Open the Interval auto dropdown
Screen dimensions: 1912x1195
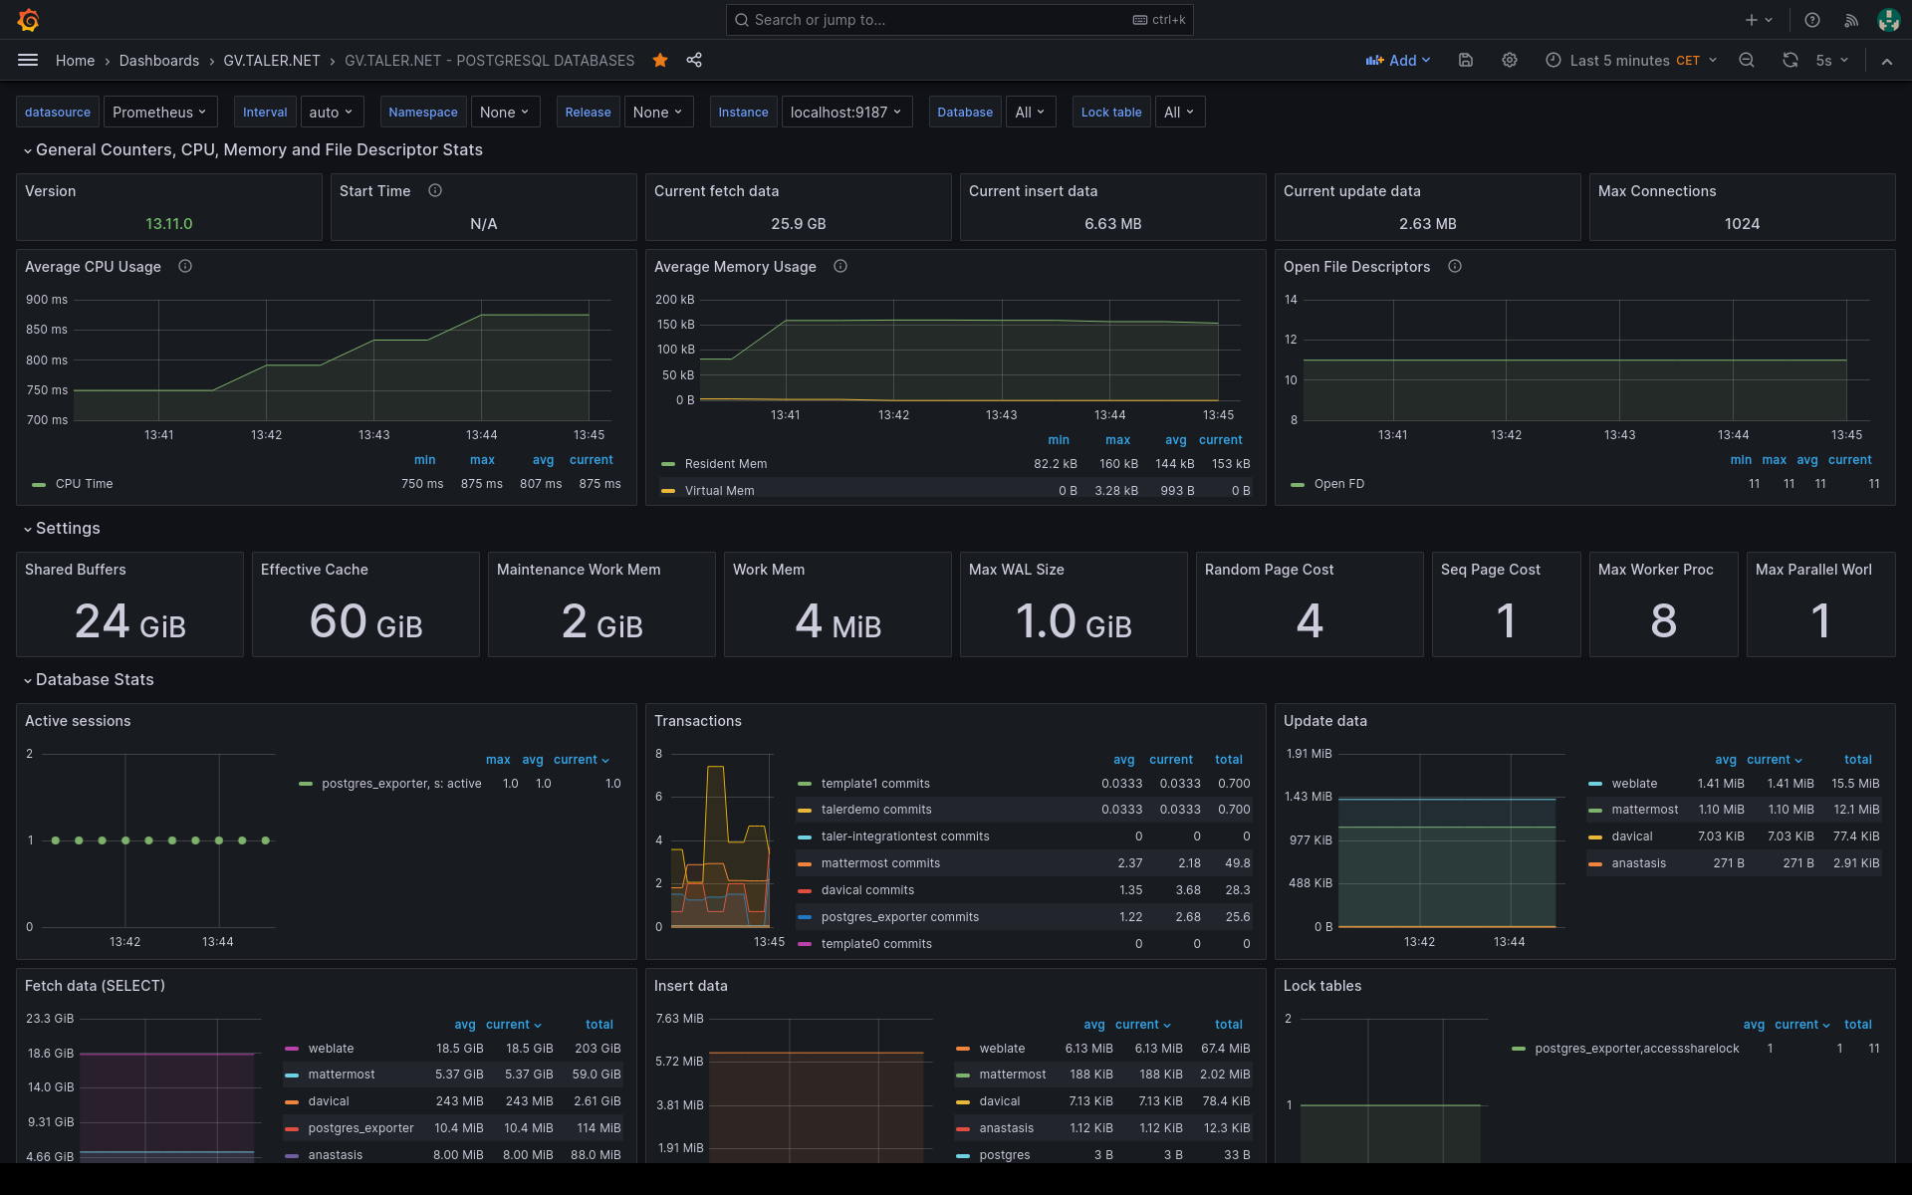pyautogui.click(x=331, y=113)
